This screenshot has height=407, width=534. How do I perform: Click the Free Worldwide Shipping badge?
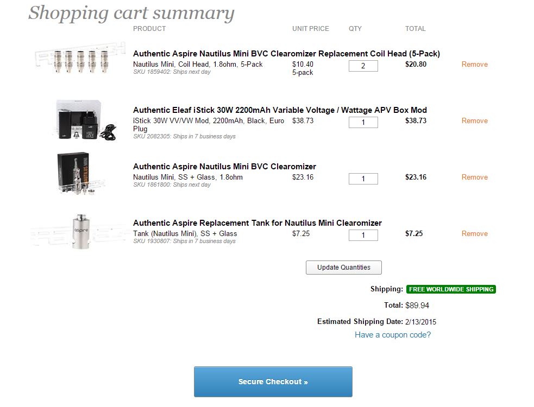451,289
